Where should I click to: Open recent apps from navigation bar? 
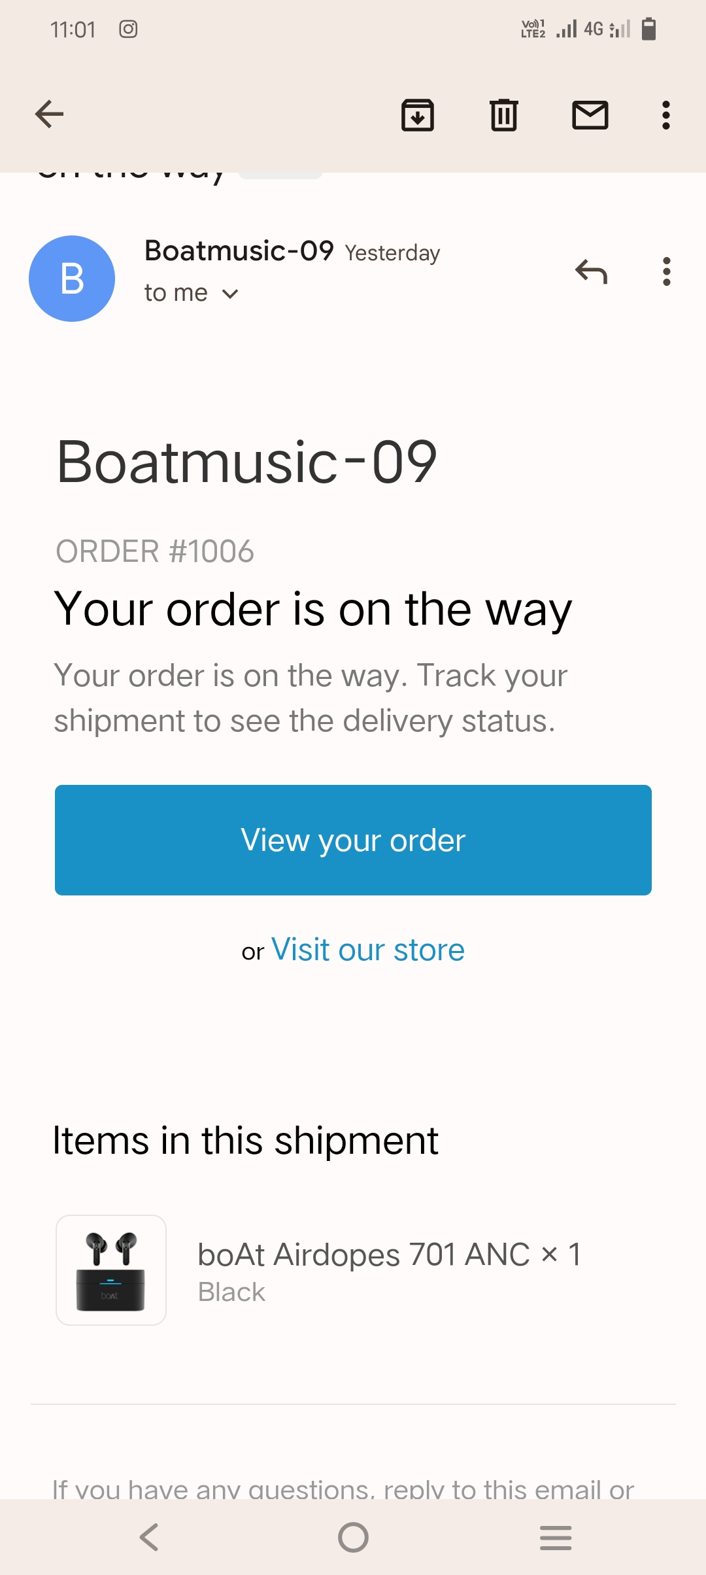coord(556,1537)
